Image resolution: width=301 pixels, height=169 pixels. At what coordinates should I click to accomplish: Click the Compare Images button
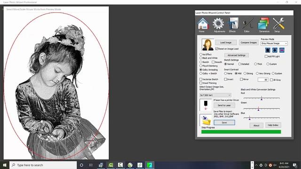[249, 43]
